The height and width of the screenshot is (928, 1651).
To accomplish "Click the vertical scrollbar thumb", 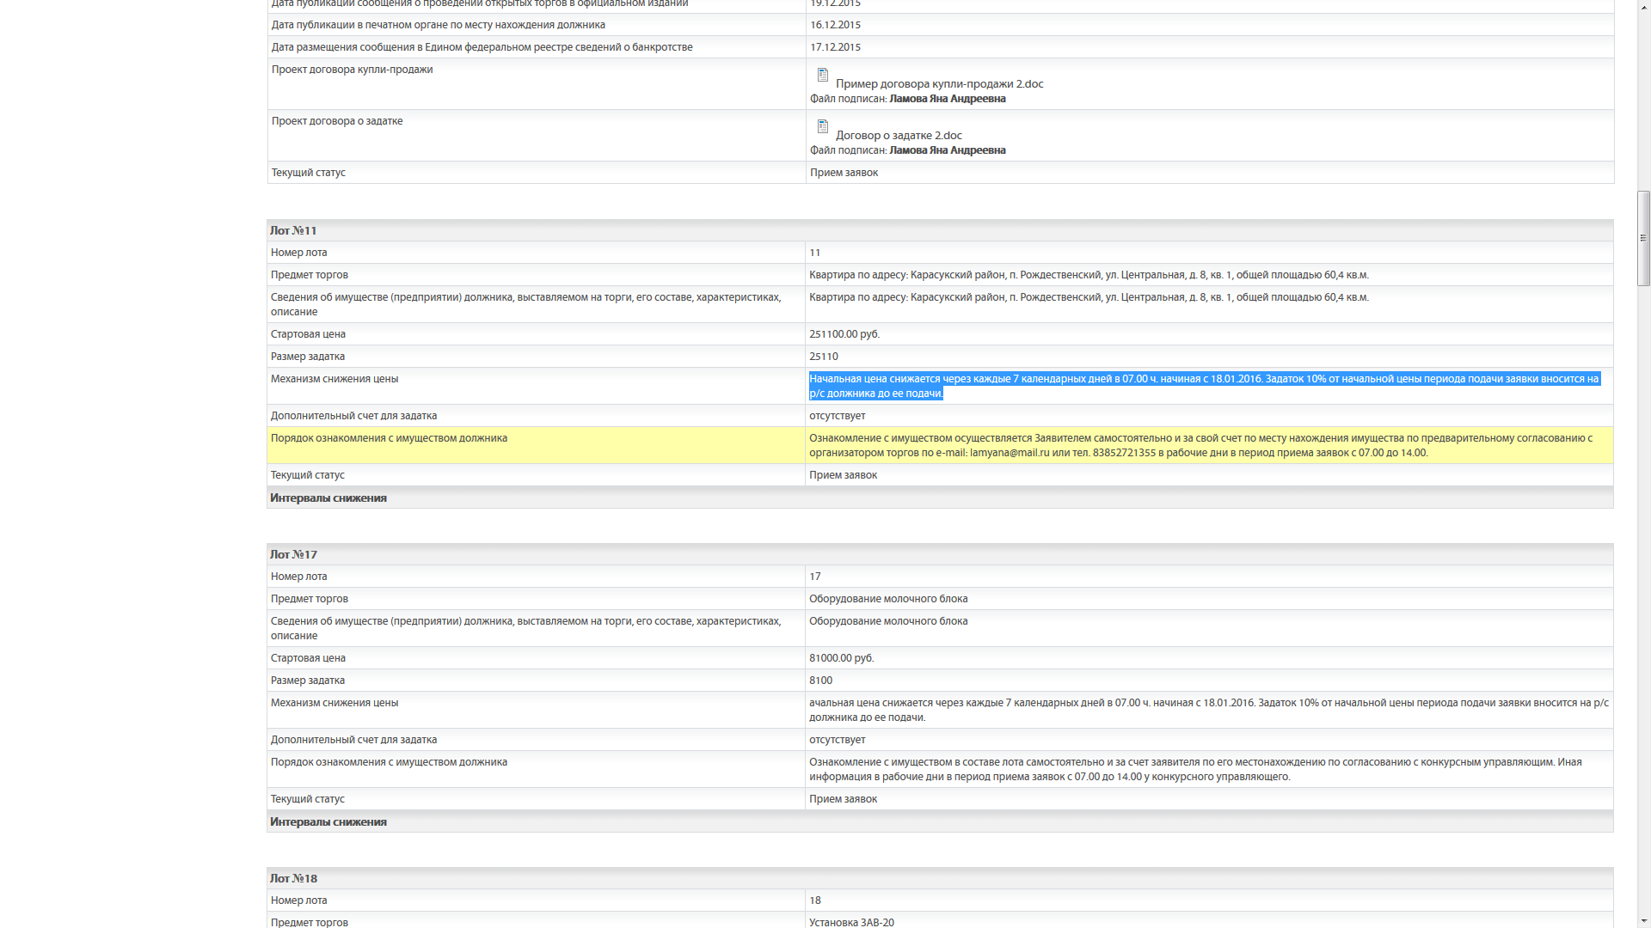I will [1643, 238].
